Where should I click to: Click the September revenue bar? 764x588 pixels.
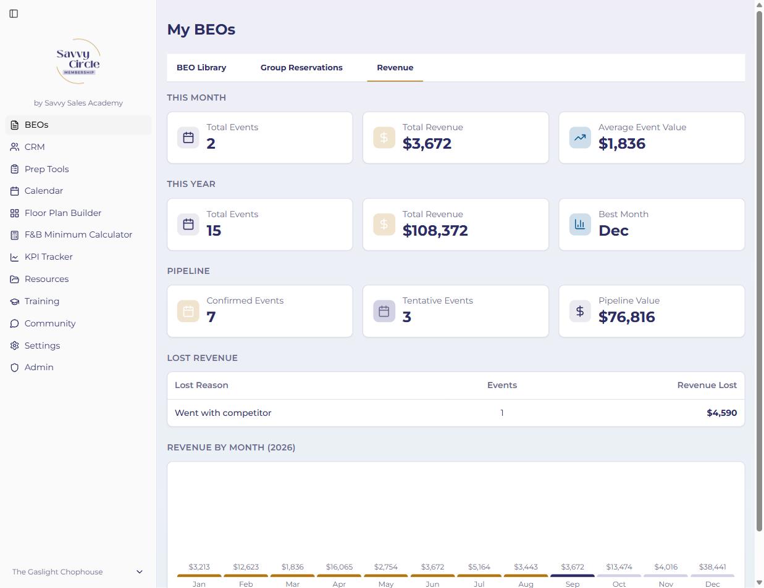click(573, 576)
